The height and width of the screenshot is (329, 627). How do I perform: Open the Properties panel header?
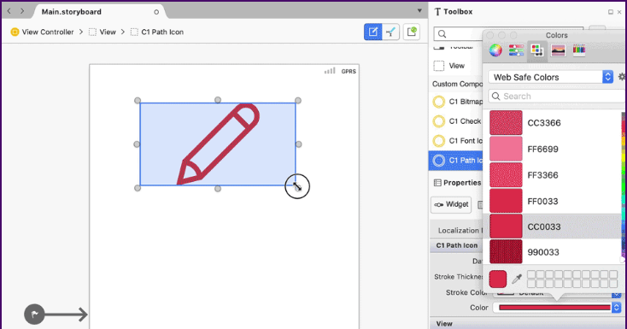458,183
